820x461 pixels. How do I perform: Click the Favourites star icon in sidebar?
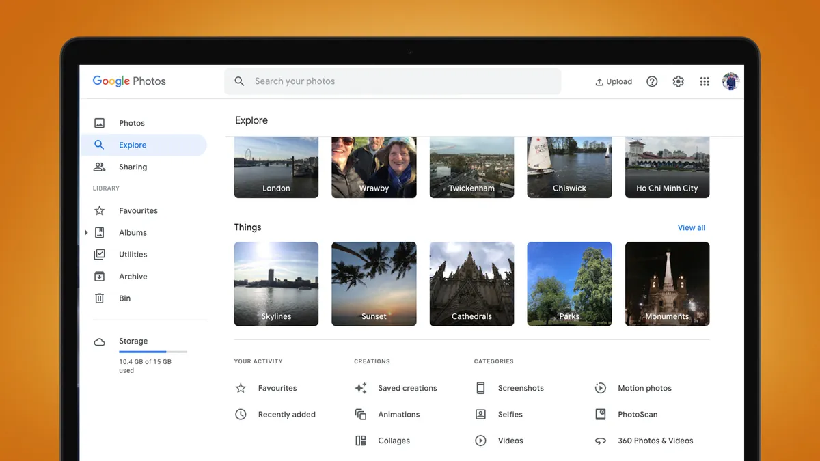point(100,211)
